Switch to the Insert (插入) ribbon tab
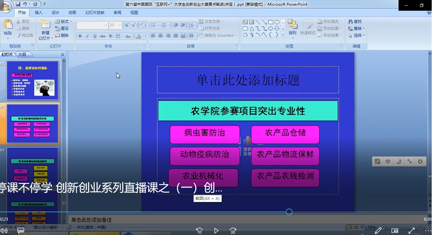 coord(38,12)
